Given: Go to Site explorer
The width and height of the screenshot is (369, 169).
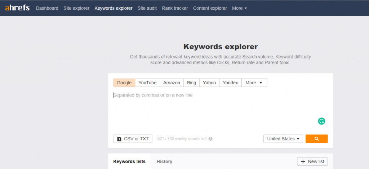Looking at the screenshot, I should point(76,8).
